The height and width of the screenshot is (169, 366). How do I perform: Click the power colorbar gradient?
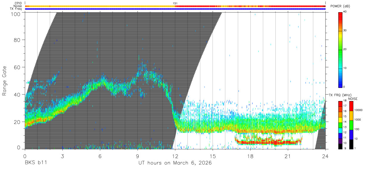click(x=340, y=49)
